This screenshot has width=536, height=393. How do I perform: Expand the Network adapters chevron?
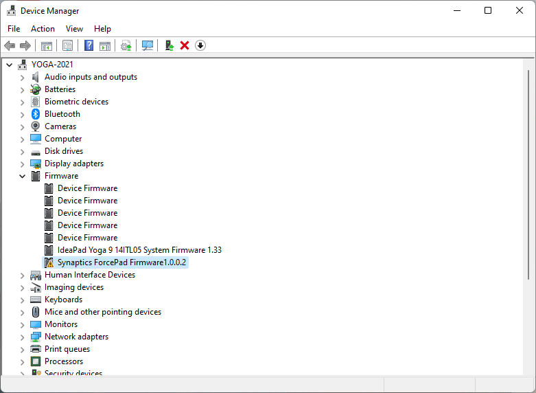coord(22,337)
